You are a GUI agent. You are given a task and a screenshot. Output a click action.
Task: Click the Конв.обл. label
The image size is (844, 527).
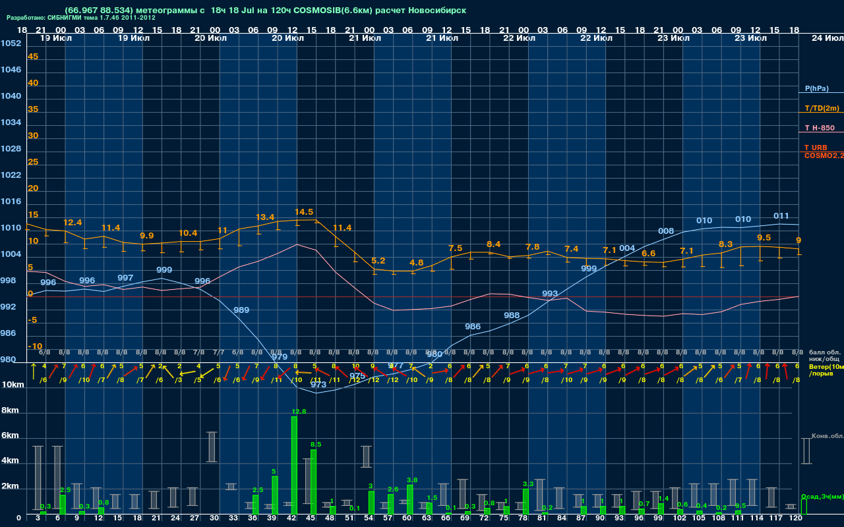(827, 436)
